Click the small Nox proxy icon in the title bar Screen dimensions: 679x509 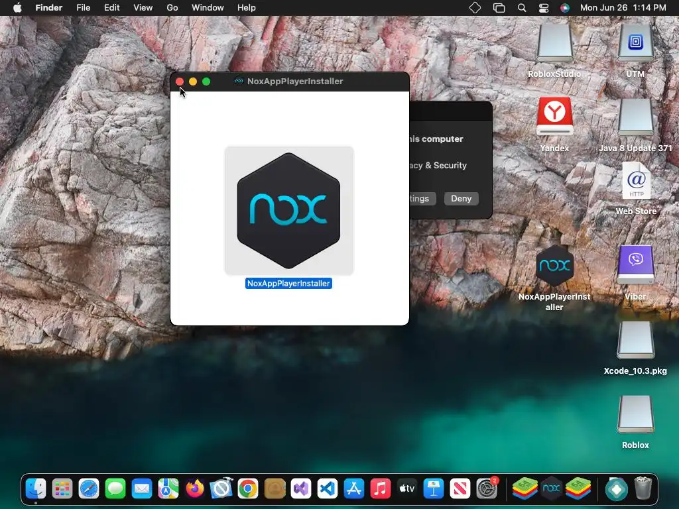[x=239, y=81]
